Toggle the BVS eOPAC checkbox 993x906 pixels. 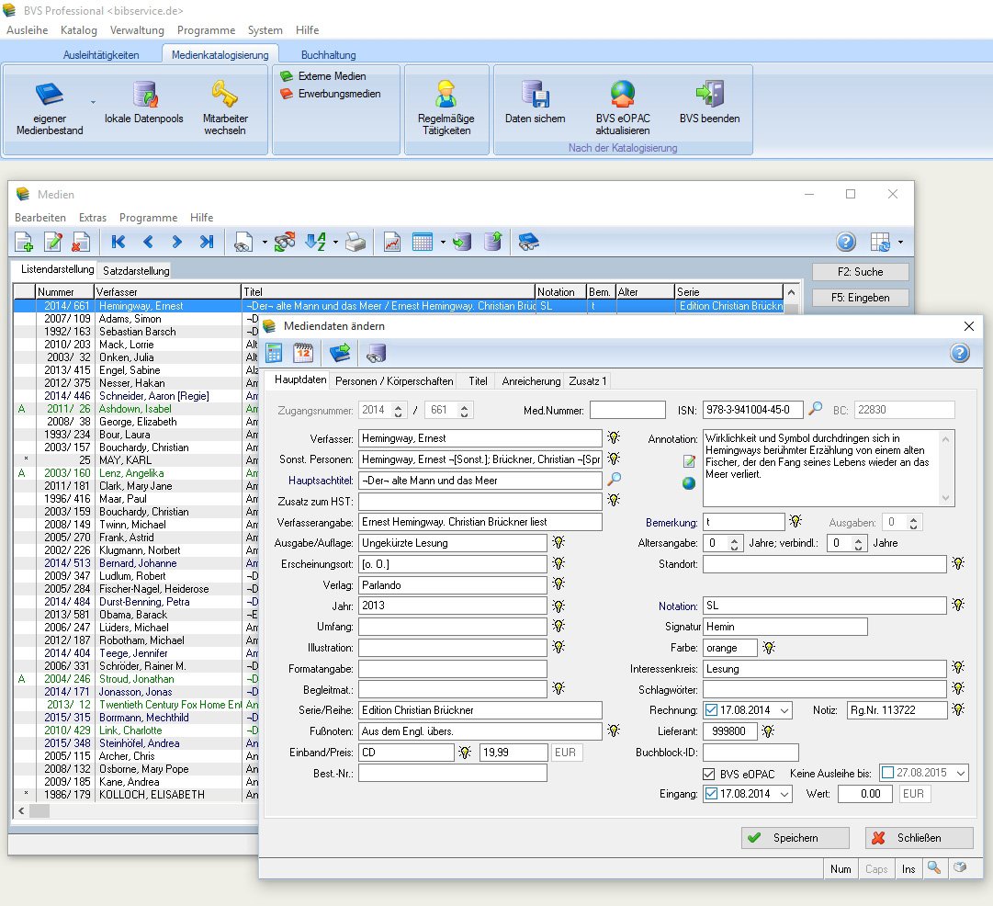point(710,774)
